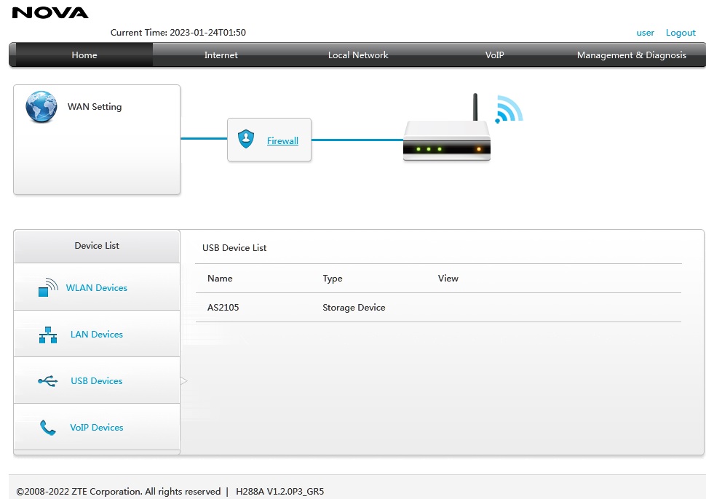Click the Firewall shield icon

[x=246, y=139]
